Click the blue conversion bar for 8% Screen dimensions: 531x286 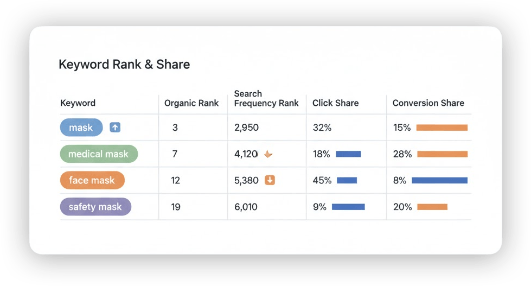coord(439,180)
